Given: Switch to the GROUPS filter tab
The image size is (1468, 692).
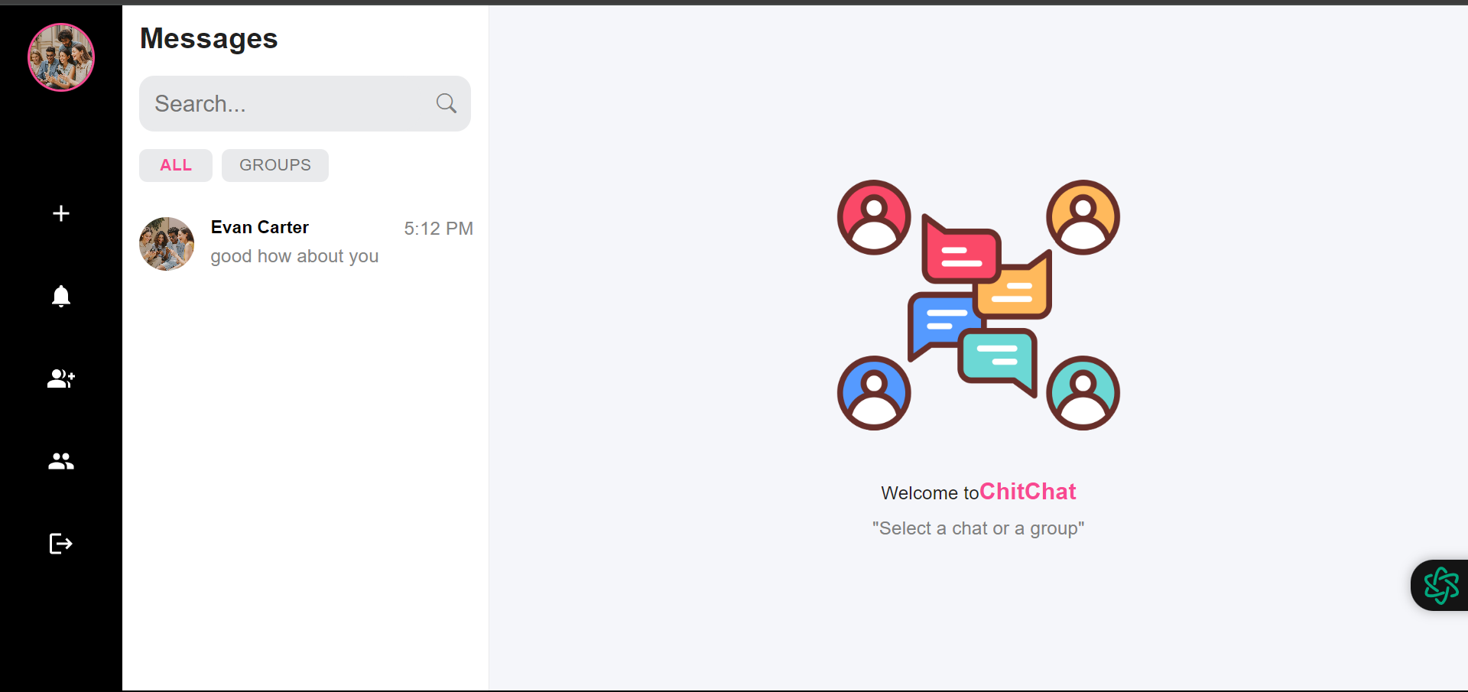Looking at the screenshot, I should [275, 165].
